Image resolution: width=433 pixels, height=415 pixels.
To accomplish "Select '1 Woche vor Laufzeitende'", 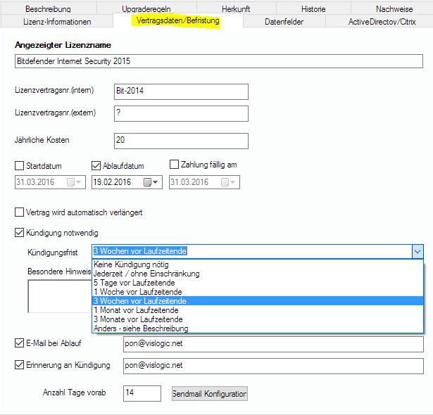I will (258, 292).
